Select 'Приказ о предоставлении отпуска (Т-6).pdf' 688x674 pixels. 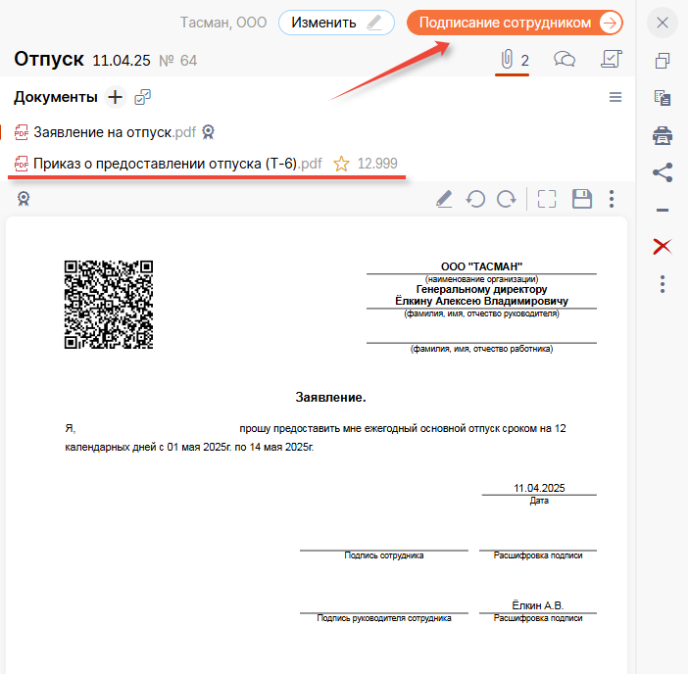(x=177, y=164)
